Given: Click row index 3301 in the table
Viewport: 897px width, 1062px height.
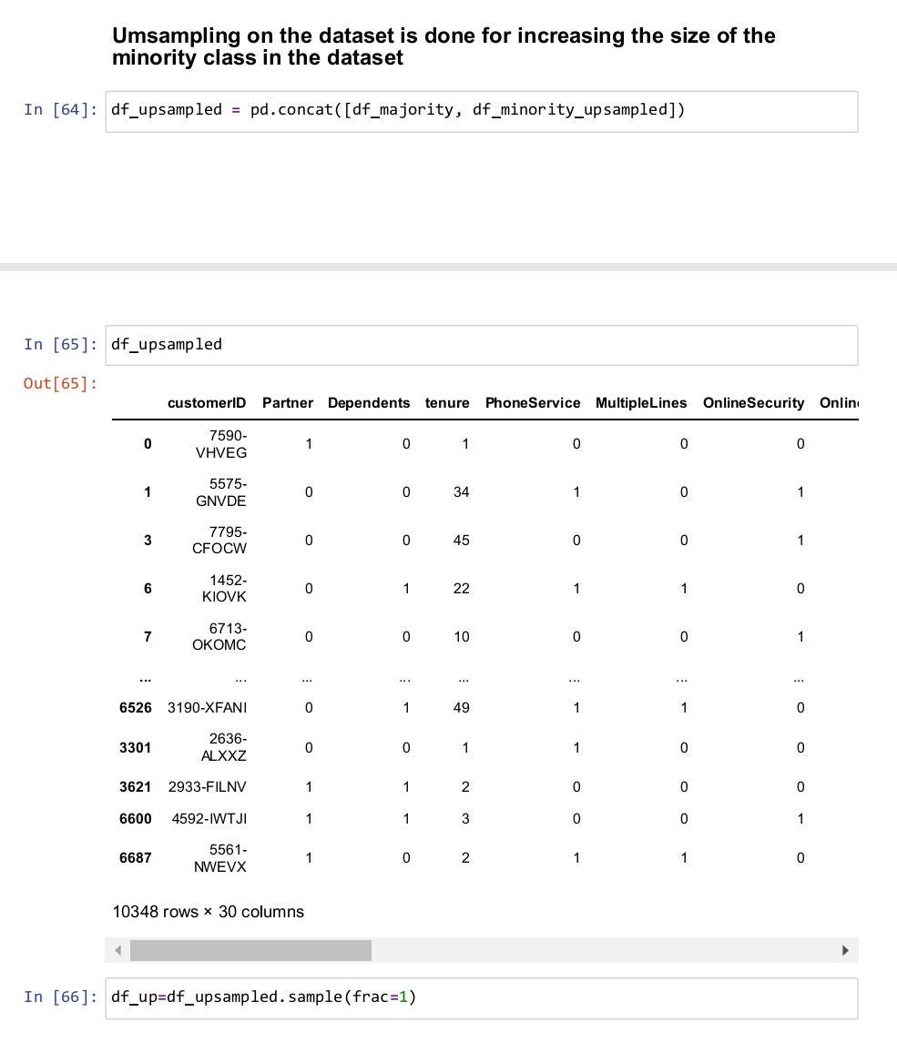Looking at the screenshot, I should (135, 748).
